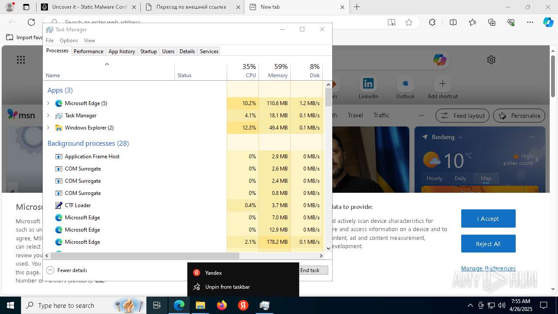Click the Edge refresh icon
558x314 pixels.
[31, 22]
